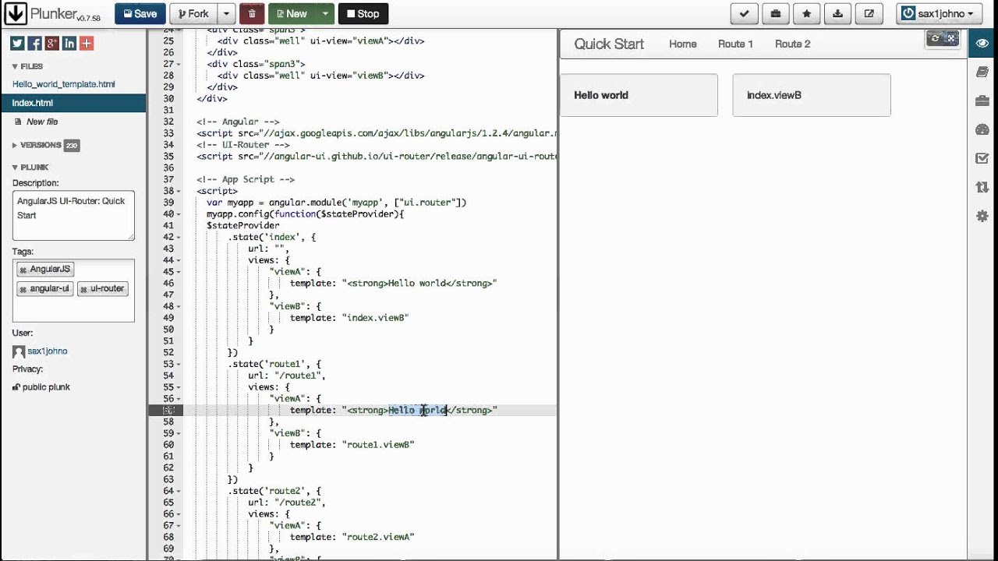Remove the AngularJS tag
998x561 pixels.
(23, 270)
